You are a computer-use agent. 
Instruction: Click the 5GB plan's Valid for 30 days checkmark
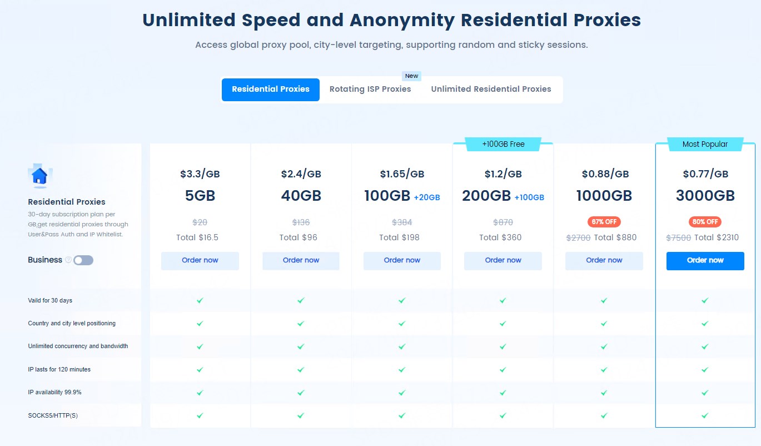pos(200,300)
